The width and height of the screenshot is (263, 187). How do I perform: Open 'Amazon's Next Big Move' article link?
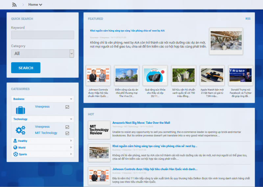pyautogui.click(x=141, y=123)
